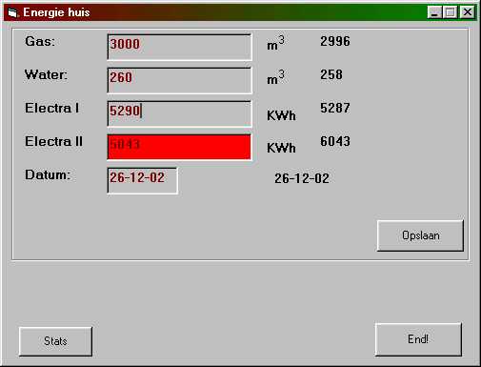Click the Electra I label

click(51, 108)
